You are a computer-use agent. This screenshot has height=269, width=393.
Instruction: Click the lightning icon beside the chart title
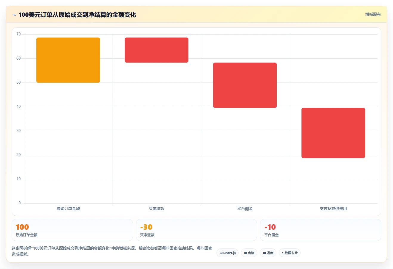[14, 15]
